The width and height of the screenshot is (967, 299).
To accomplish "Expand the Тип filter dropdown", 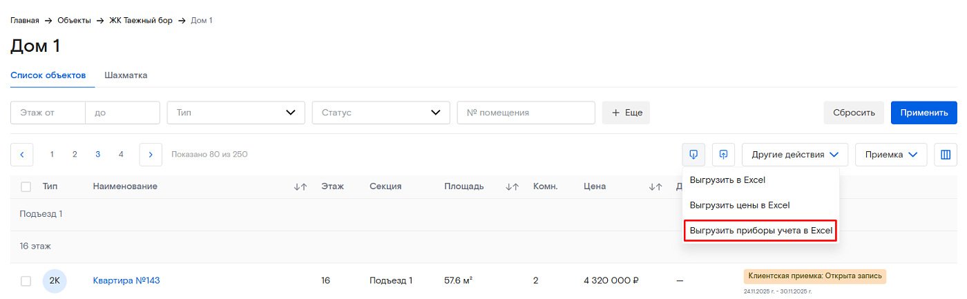I will (x=236, y=113).
